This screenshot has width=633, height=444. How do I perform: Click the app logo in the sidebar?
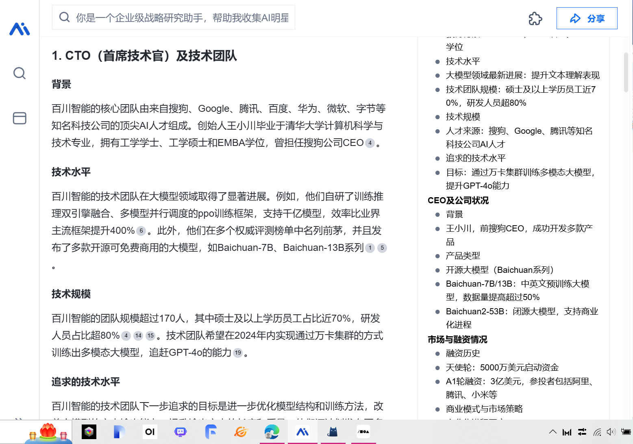pyautogui.click(x=20, y=29)
